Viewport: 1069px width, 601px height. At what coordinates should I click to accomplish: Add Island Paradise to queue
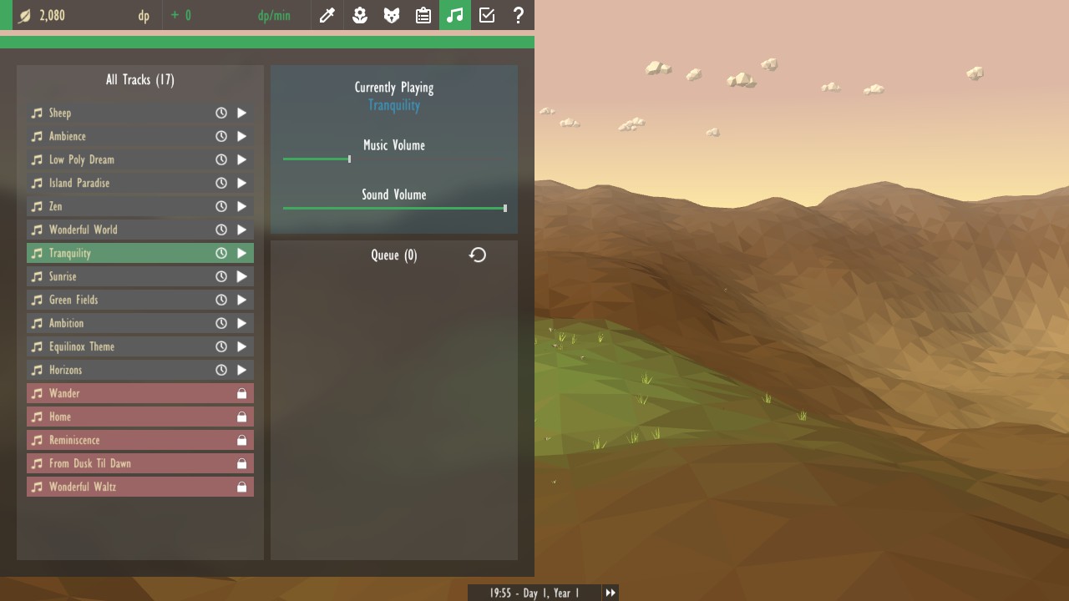click(x=221, y=183)
